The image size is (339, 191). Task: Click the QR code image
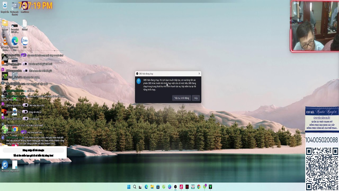coord(322,169)
